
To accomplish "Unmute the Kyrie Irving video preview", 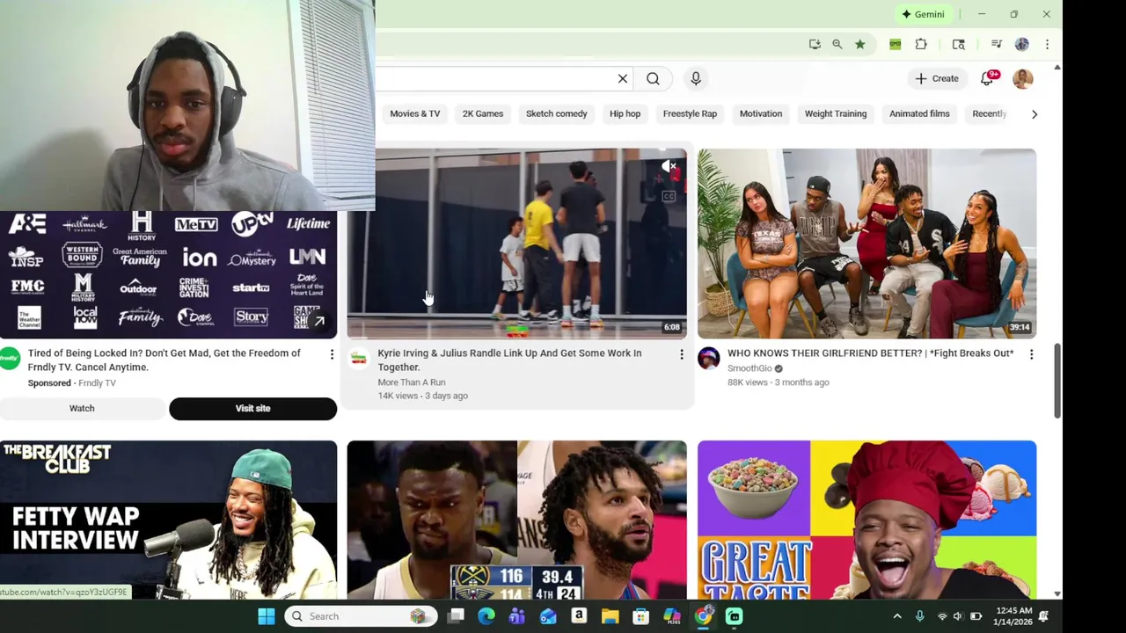I will [669, 166].
